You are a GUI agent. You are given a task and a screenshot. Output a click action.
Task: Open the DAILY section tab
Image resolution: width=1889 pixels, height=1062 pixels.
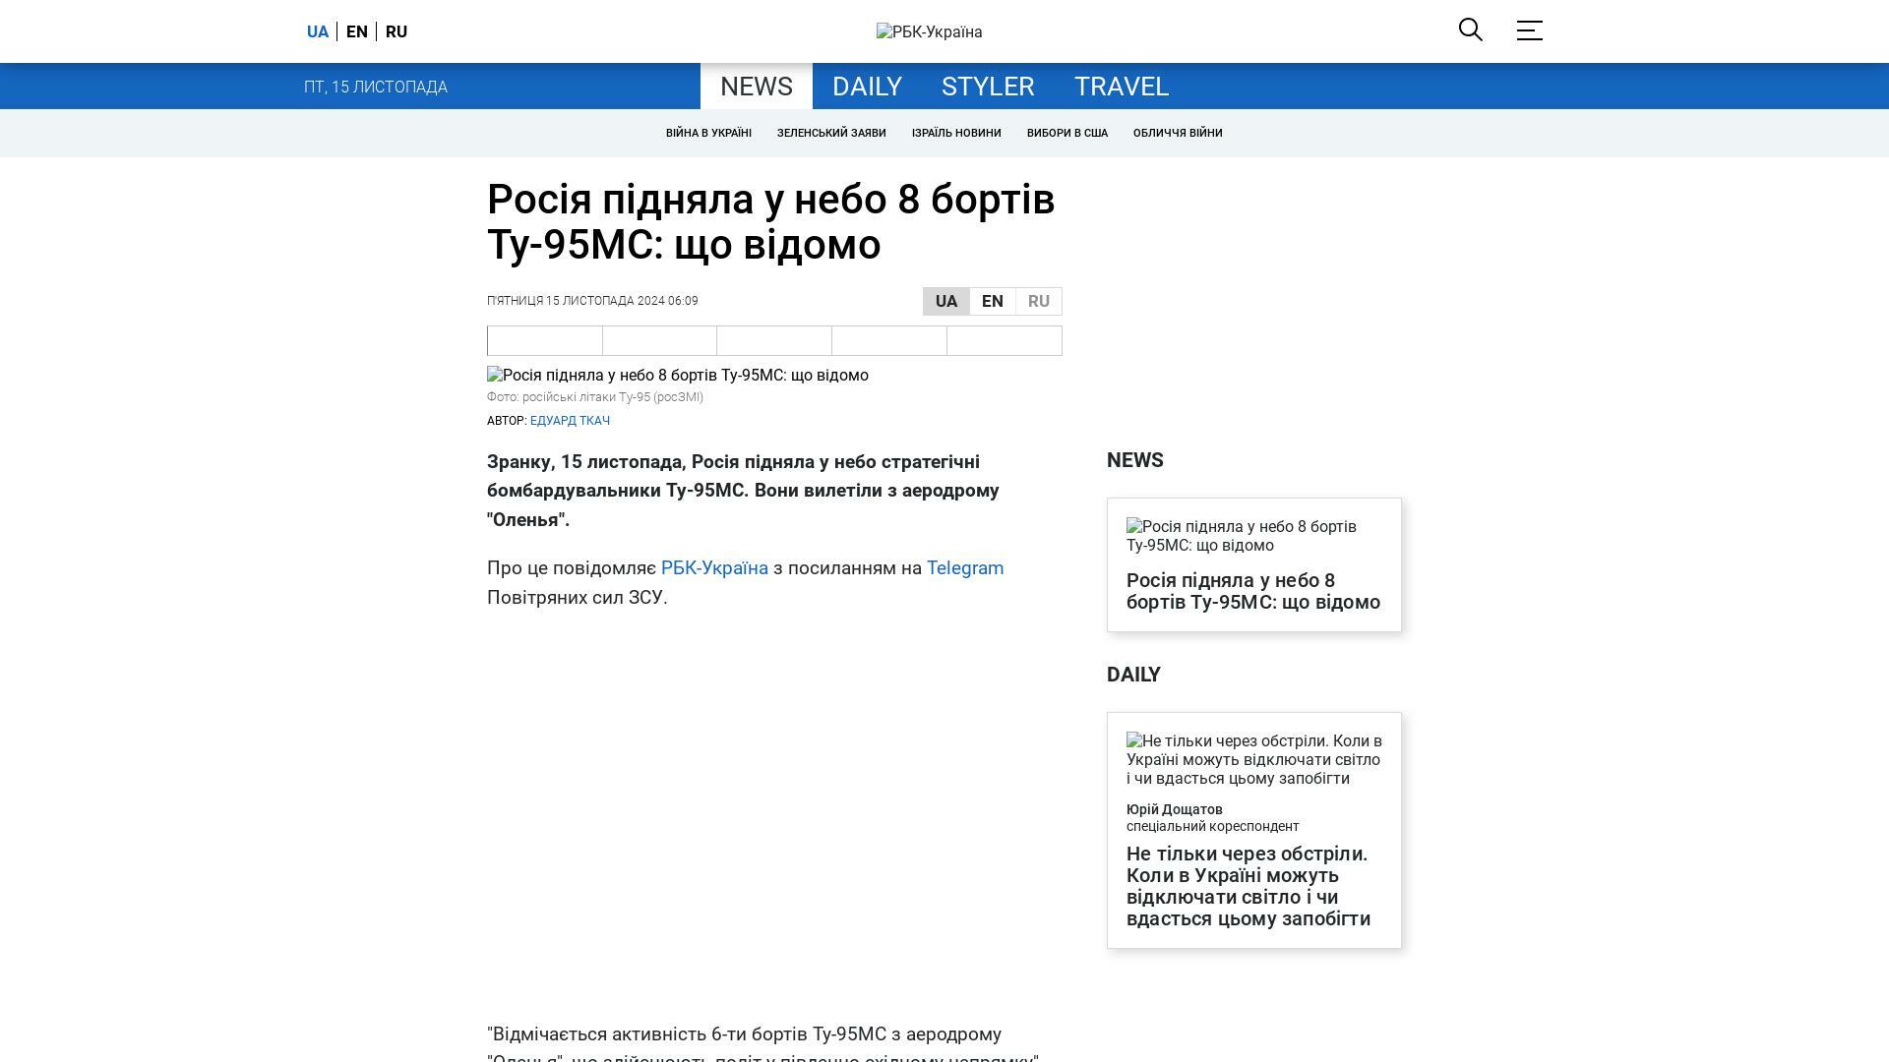click(867, 87)
